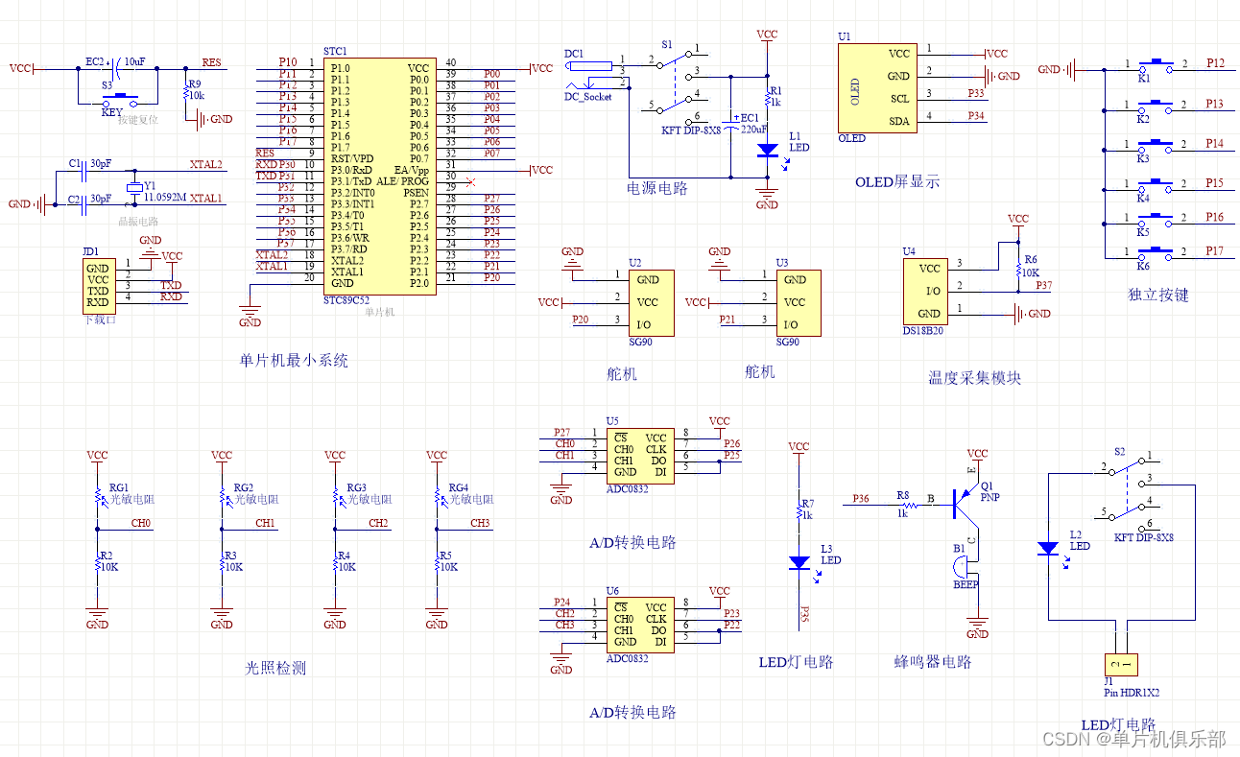Image resolution: width=1240 pixels, height=757 pixels.
Task: Click the 'P37' net label at DS18B20
Action: (1043, 286)
